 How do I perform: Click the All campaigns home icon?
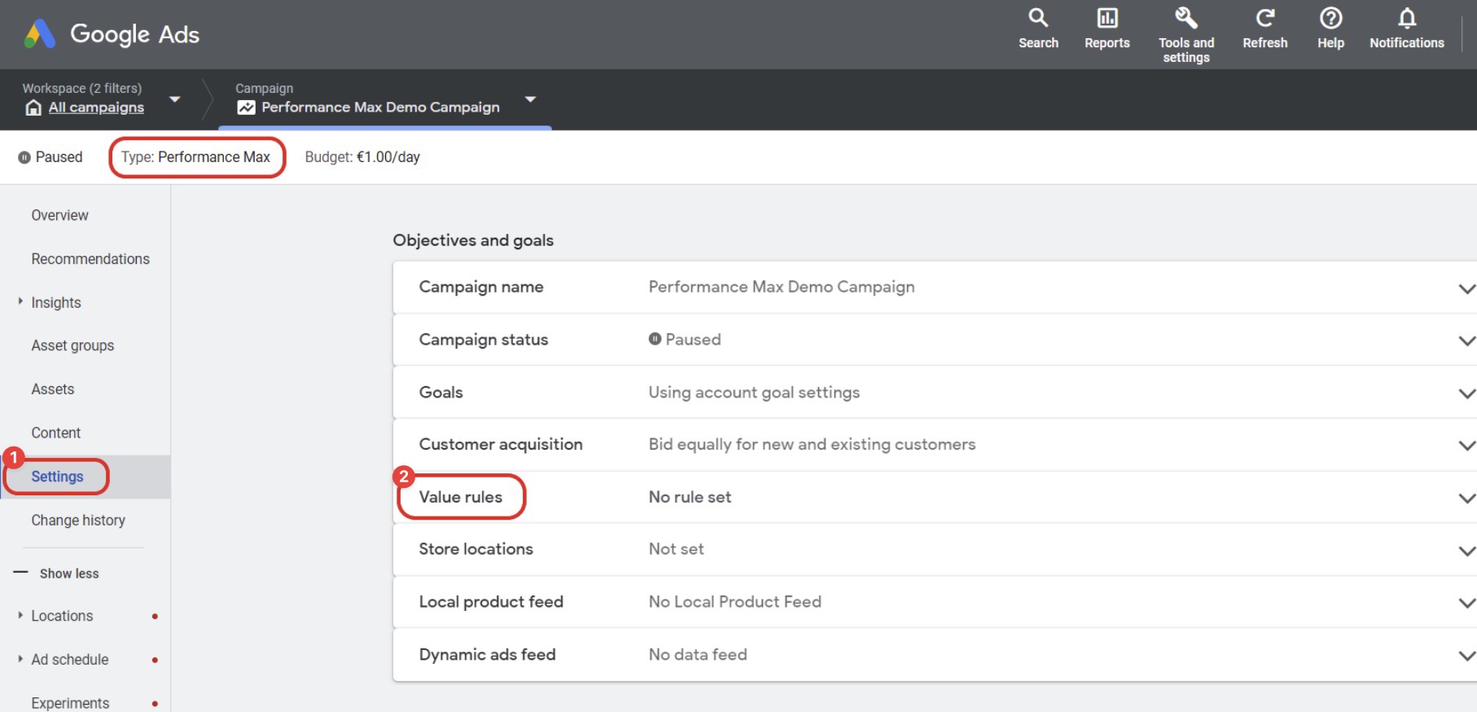[33, 108]
